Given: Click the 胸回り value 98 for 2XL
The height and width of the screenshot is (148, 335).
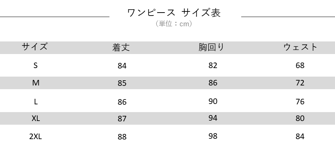Looking at the screenshot, I should tap(213, 136).
